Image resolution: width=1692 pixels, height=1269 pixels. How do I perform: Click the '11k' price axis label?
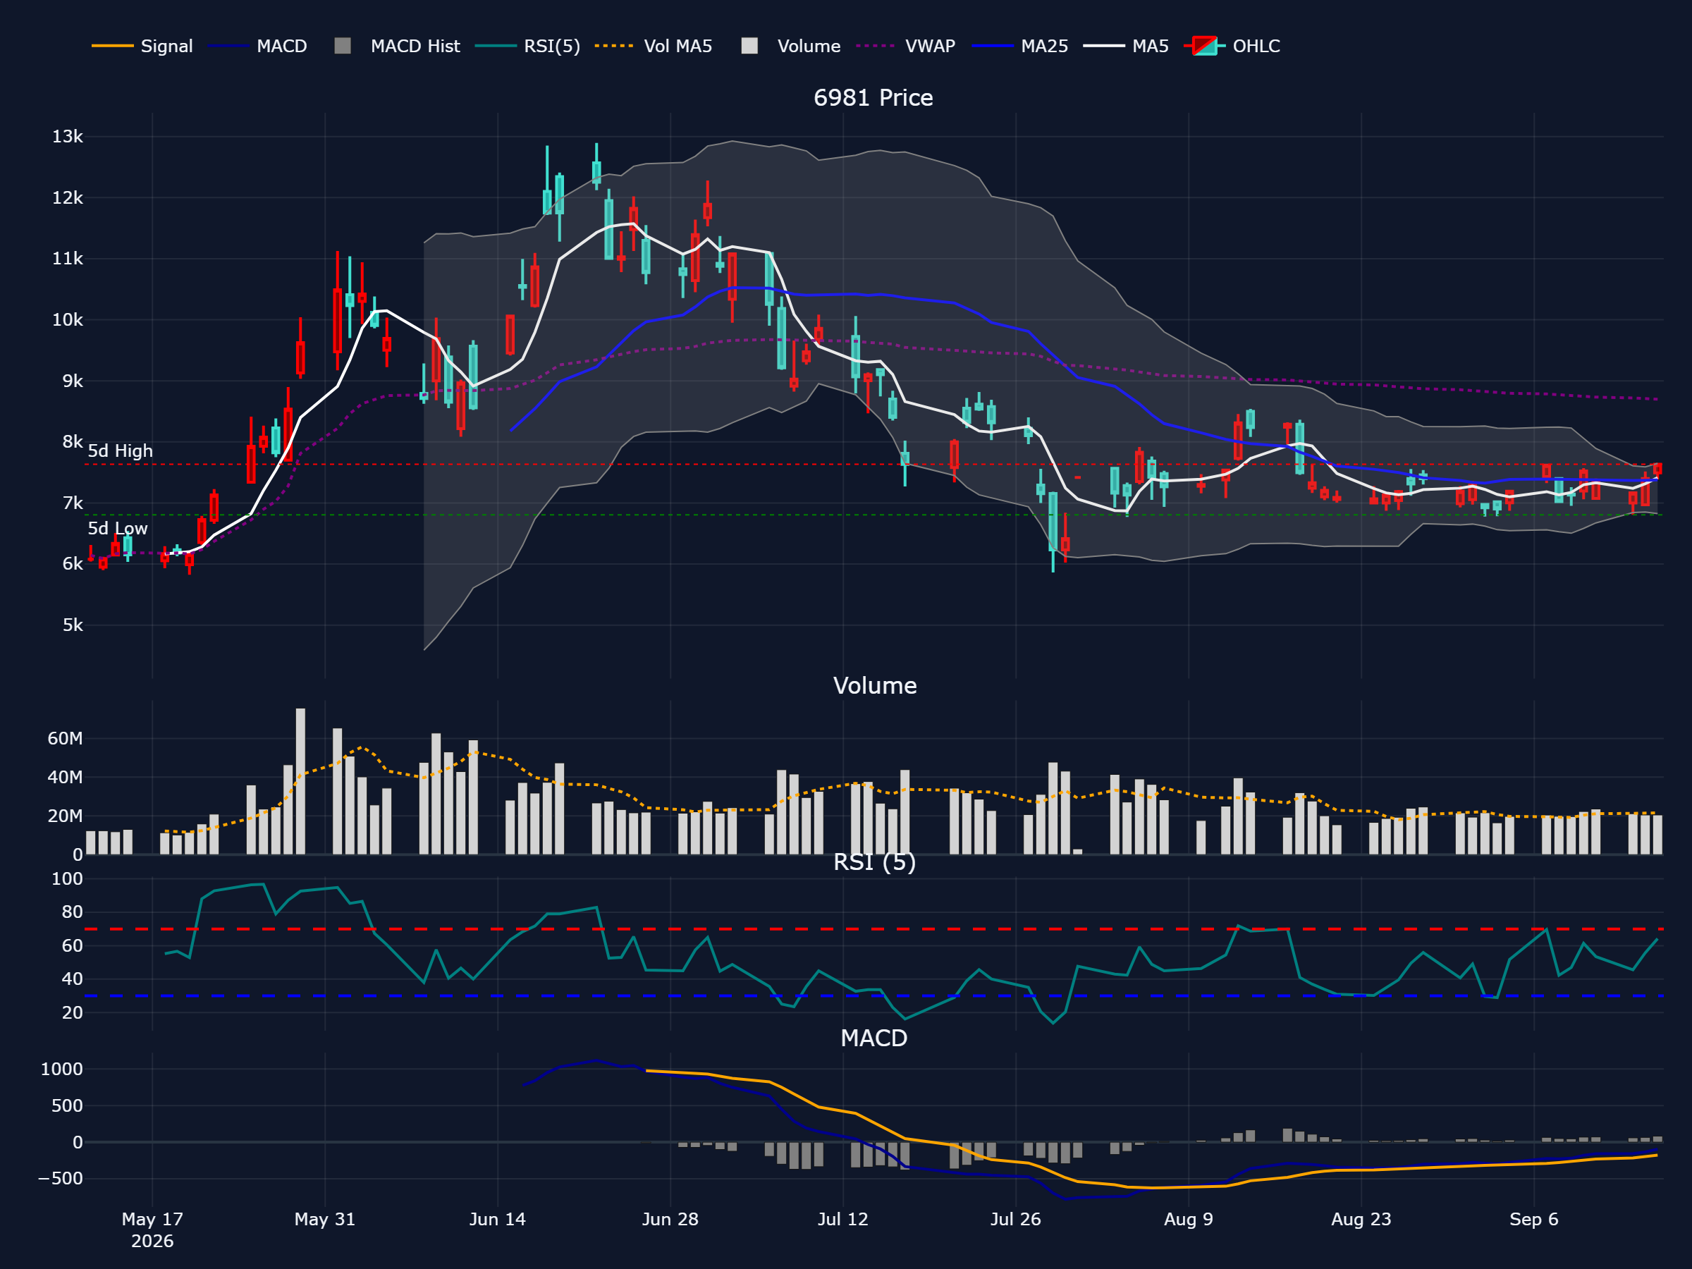67,259
